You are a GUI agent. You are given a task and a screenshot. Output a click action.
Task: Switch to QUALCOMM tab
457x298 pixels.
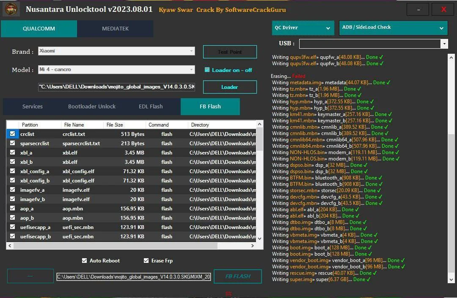(39, 29)
